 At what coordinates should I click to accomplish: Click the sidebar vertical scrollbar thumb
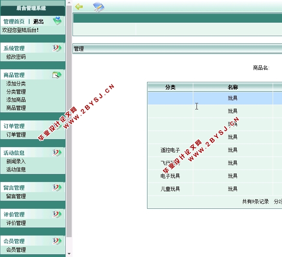tap(69, 121)
